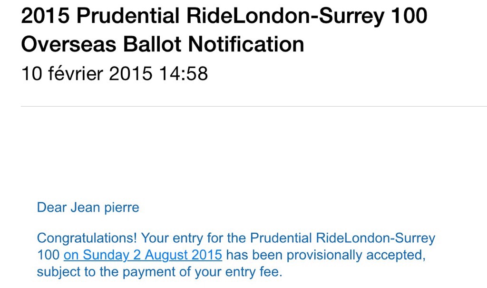Viewport: 487px width, 288px height.
Task: Click the blank area above the greeting
Action: tap(238, 157)
